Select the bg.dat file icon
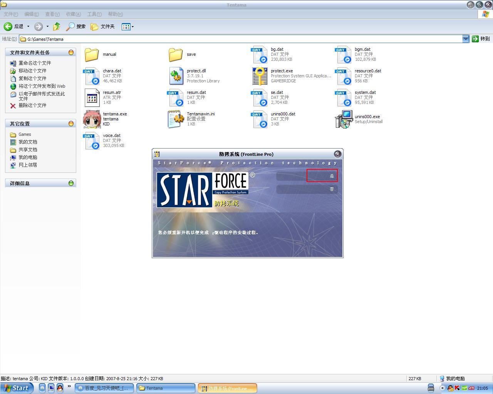Viewport: 493px width, 394px height. [x=259, y=55]
